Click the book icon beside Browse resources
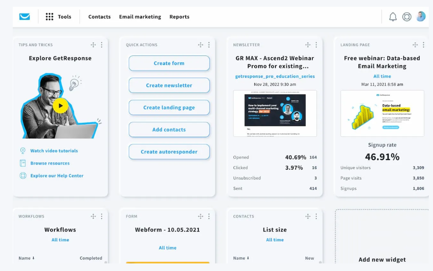Screen dimensions: 433x271 [23, 163]
